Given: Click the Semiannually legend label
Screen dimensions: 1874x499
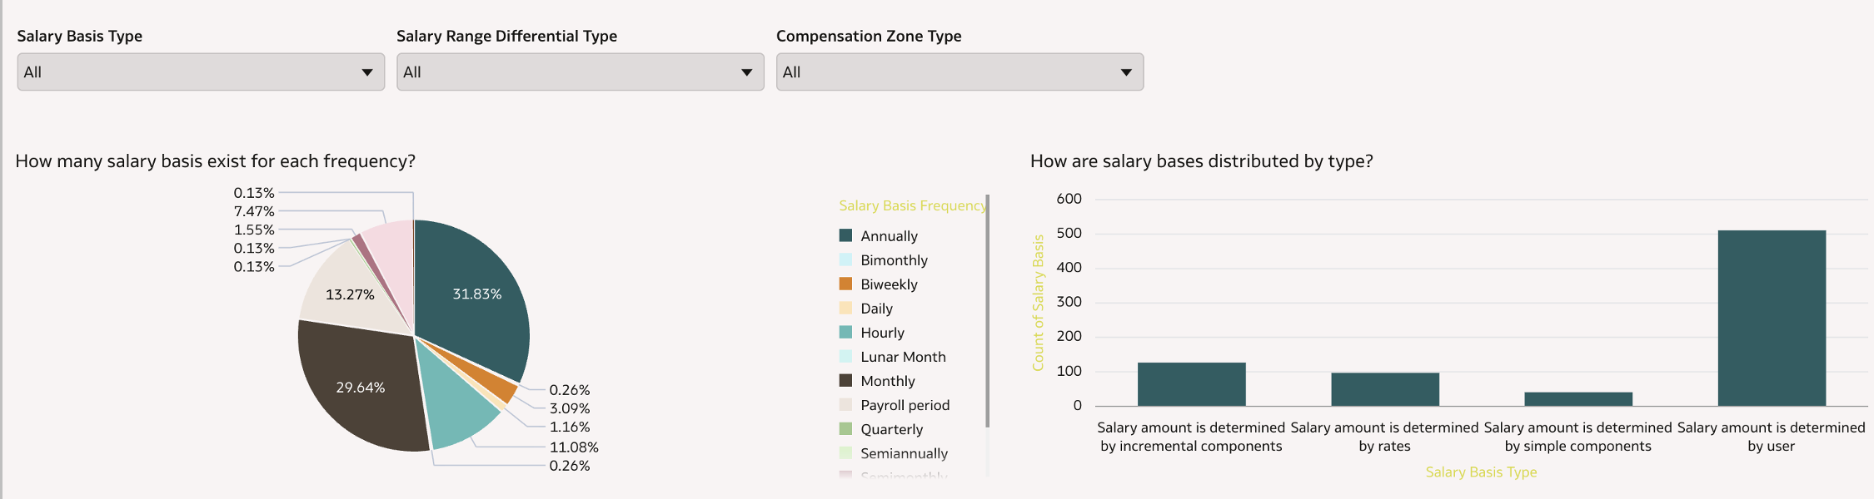Looking at the screenshot, I should (904, 453).
